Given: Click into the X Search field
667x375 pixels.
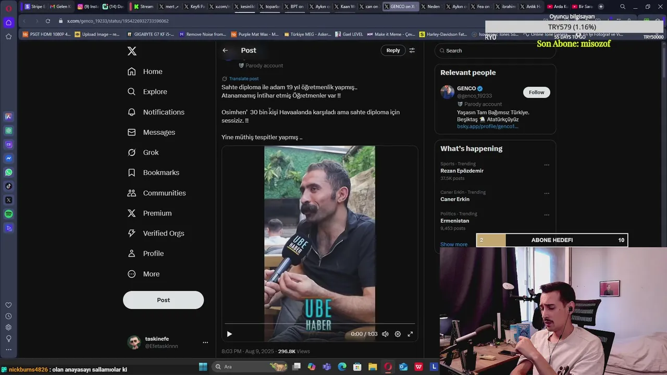Looking at the screenshot, I should 495,51.
